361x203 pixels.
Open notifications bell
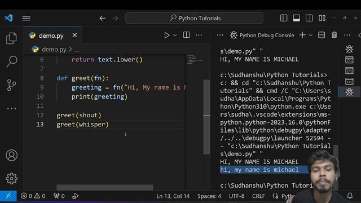350,196
